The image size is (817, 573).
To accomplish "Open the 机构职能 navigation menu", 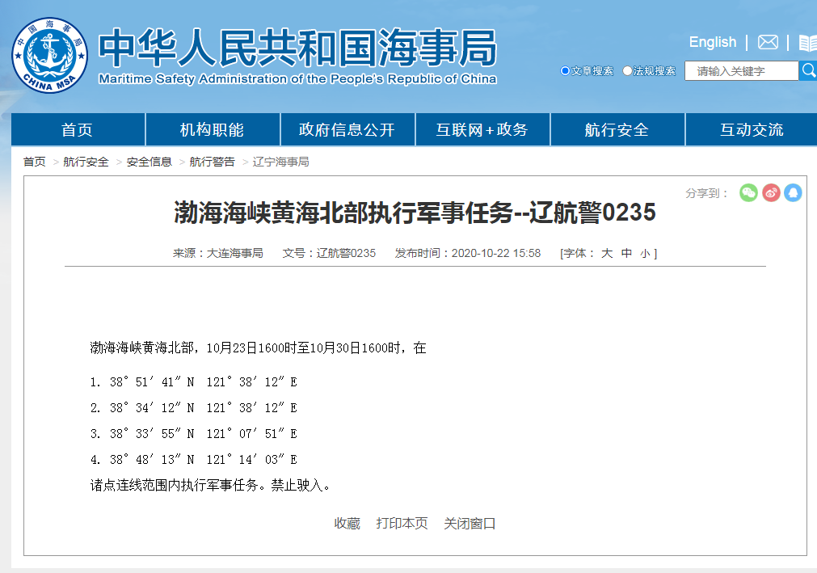I will coord(212,130).
